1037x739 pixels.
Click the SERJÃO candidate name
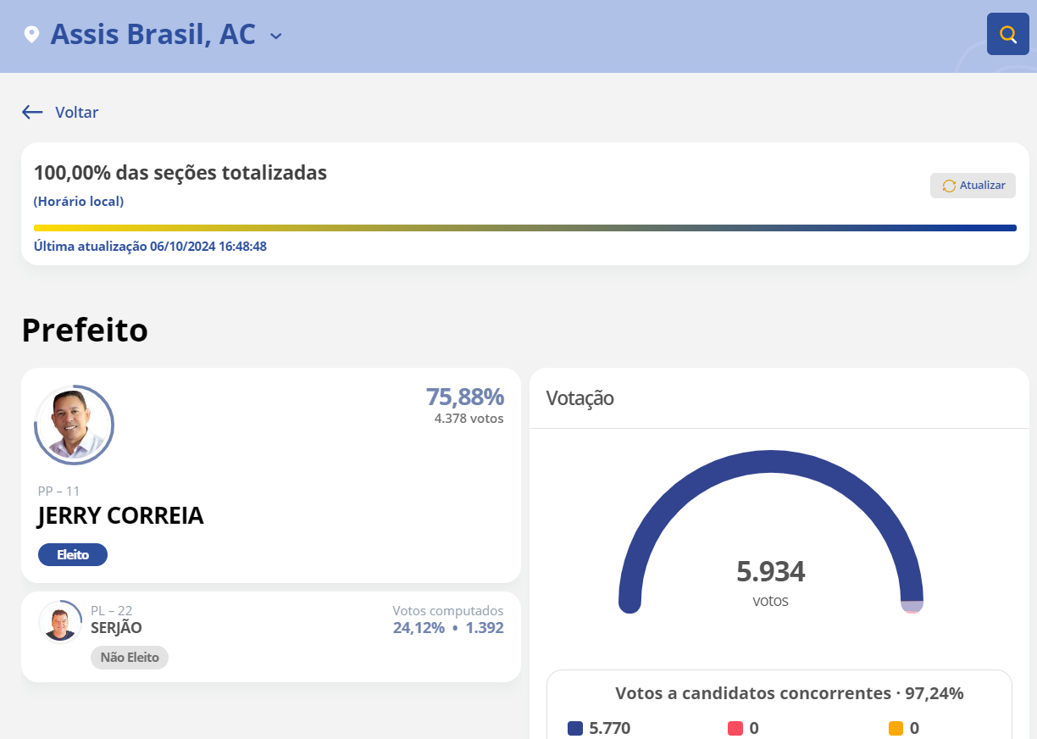tap(116, 628)
